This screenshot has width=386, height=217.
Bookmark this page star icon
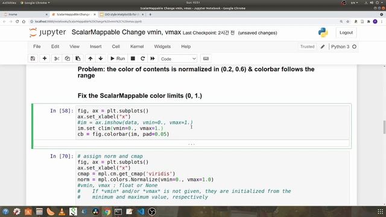coord(348,22)
